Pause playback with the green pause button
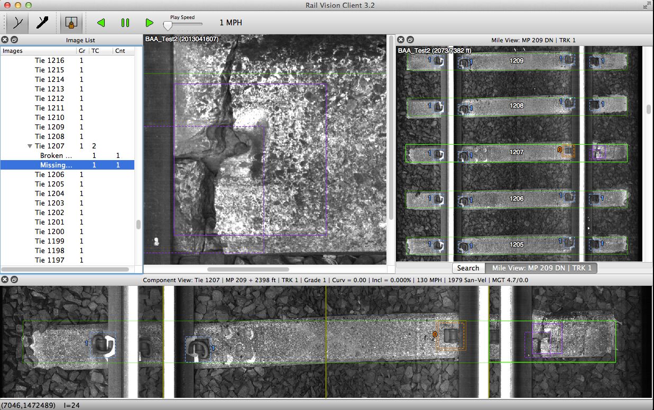654x410 pixels. tap(125, 23)
